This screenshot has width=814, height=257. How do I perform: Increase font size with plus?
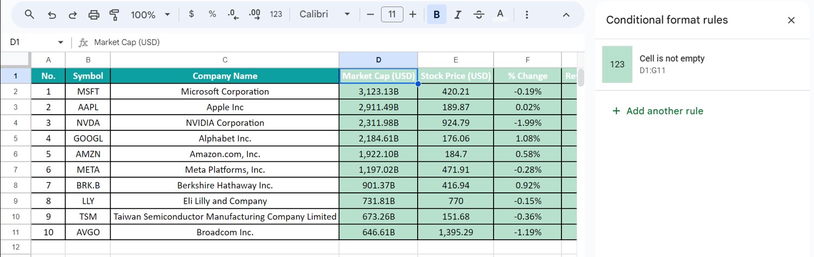coord(413,15)
